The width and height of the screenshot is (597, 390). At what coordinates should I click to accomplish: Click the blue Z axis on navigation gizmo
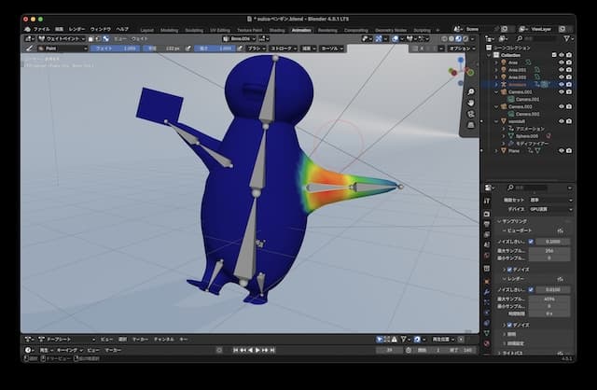tap(461, 60)
